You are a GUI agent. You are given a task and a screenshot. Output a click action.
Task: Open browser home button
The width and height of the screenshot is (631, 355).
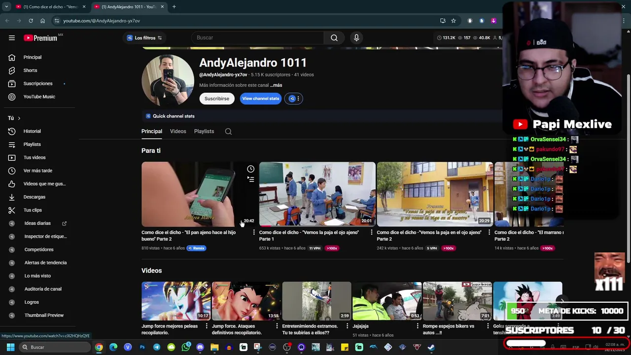click(42, 21)
